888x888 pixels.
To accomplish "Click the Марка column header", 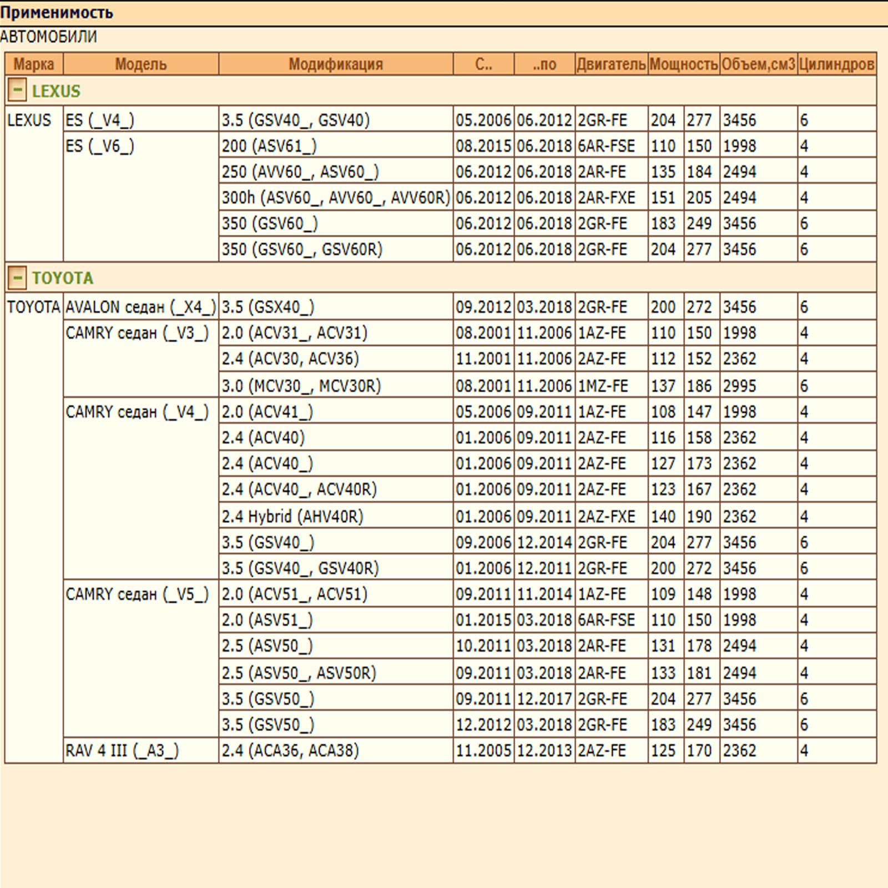I will tap(34, 64).
